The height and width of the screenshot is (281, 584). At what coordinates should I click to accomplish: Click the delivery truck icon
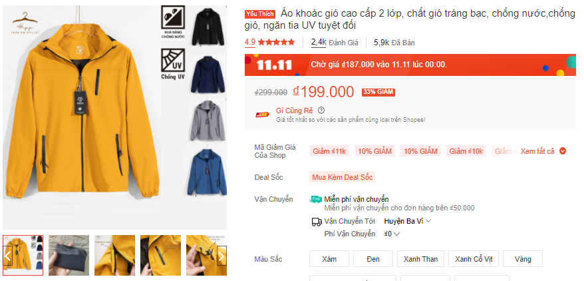tap(316, 222)
